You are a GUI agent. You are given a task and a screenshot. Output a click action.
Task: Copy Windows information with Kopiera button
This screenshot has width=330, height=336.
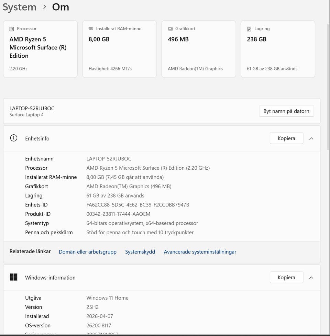[286, 277]
